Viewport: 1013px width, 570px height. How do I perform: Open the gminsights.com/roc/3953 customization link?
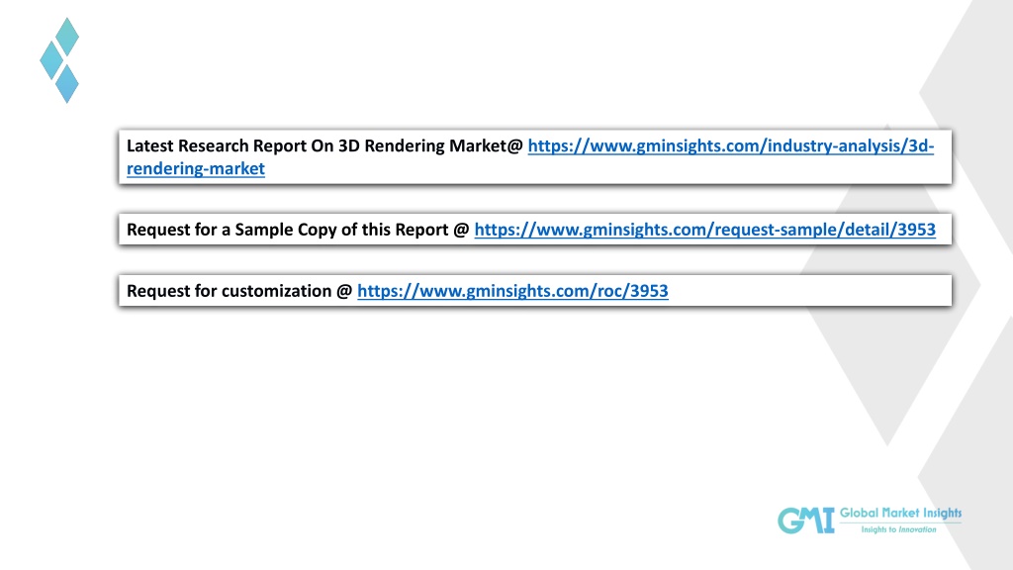tap(512, 291)
